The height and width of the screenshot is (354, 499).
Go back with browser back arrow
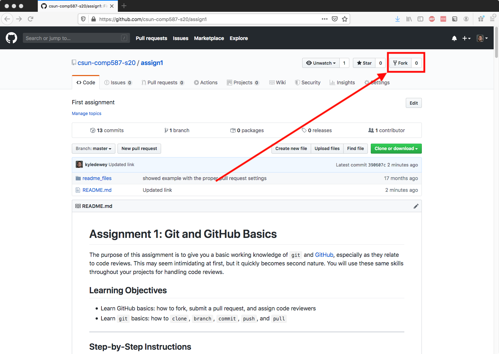coord(7,19)
